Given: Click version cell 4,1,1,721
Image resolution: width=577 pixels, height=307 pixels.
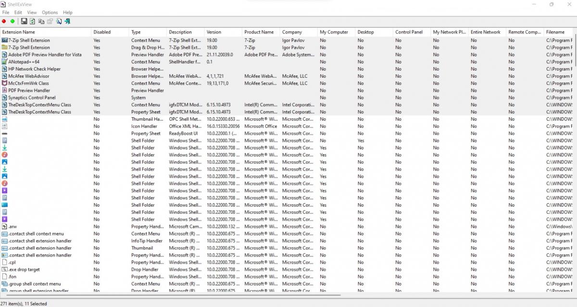Looking at the screenshot, I should (215, 76).
